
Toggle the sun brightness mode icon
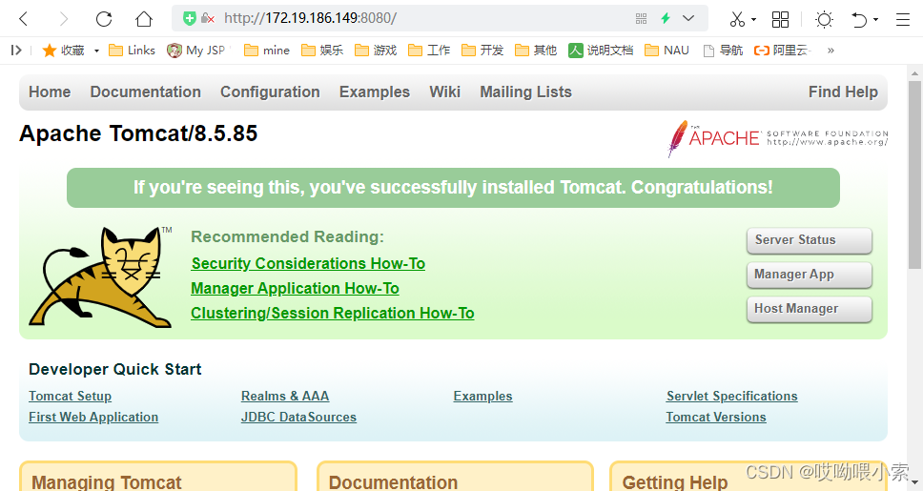[x=824, y=19]
